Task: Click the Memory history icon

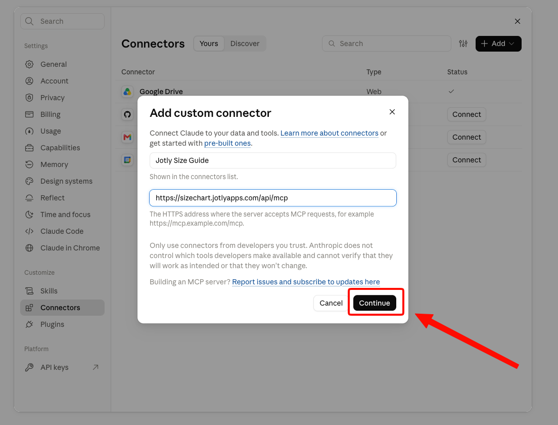Action: [x=29, y=164]
